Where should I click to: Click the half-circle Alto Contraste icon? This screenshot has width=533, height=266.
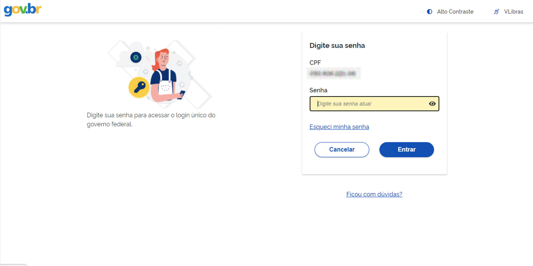click(x=430, y=12)
